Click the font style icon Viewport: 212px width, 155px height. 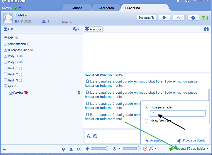coord(89,136)
